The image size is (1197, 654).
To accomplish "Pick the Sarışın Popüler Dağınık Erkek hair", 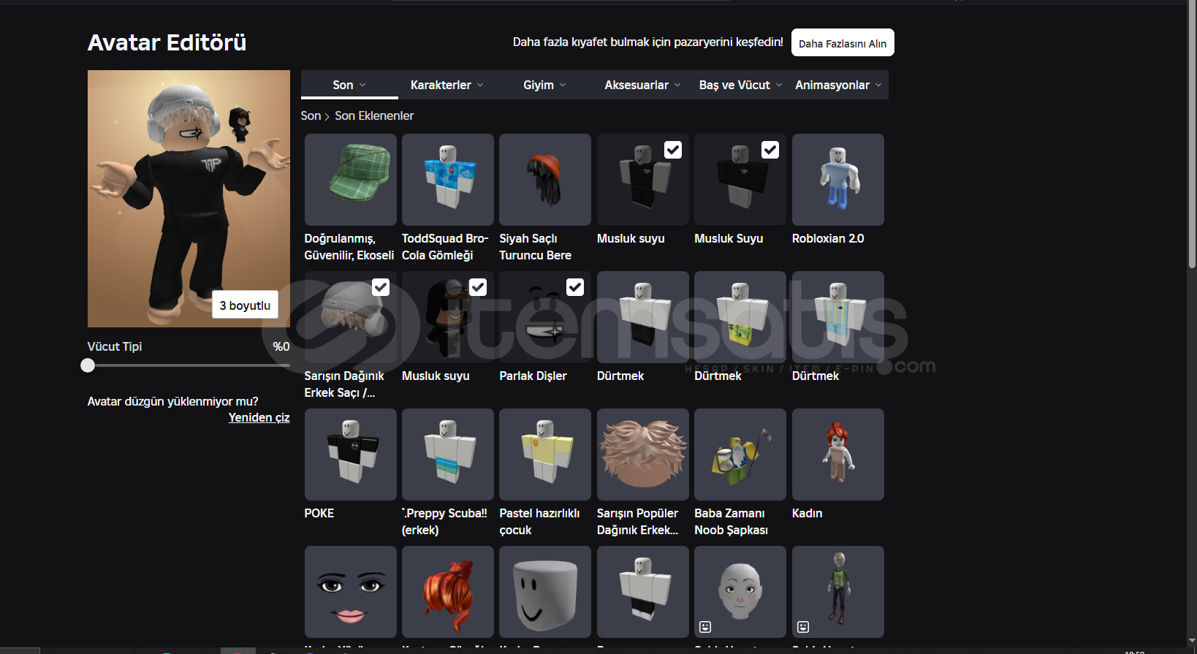I will (643, 455).
